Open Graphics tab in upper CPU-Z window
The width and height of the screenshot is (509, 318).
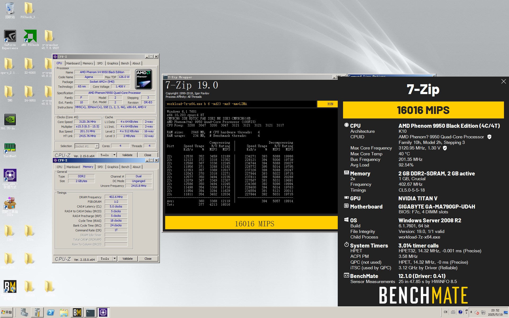(x=113, y=63)
